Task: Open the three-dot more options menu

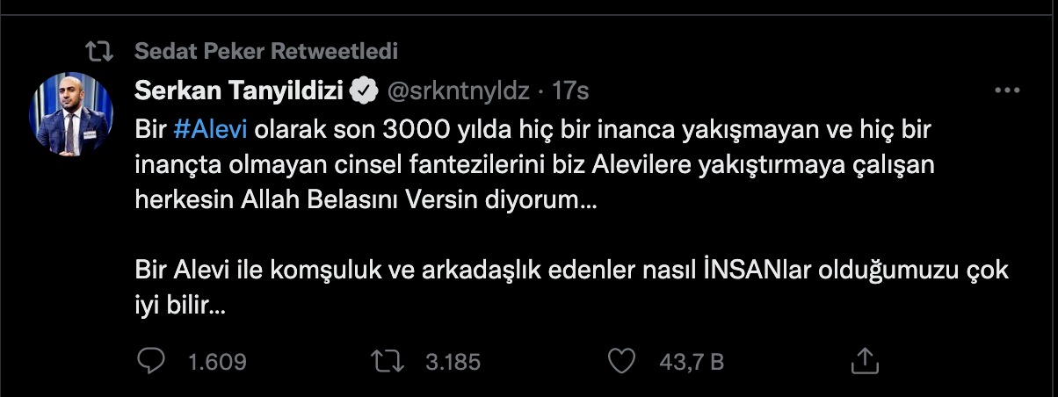Action: point(1005,90)
